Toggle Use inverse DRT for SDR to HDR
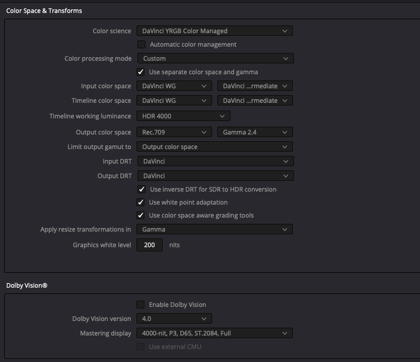The height and width of the screenshot is (362, 420). pos(141,189)
